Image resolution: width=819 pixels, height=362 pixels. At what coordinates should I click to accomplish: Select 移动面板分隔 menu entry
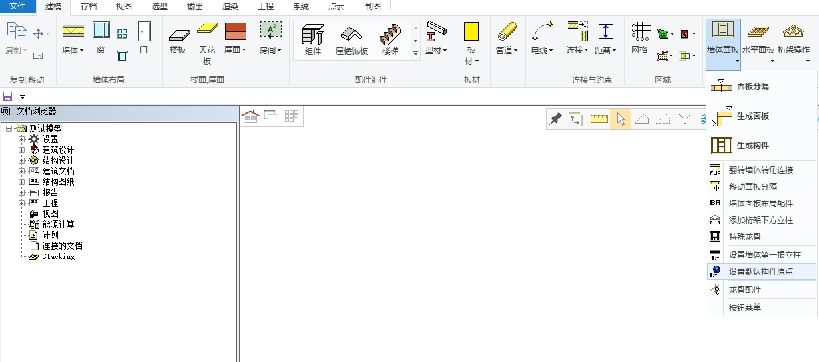coord(762,187)
